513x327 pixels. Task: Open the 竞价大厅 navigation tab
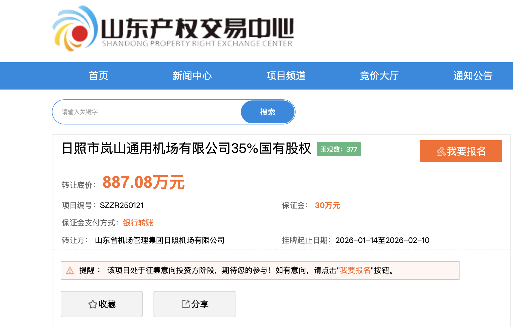point(379,76)
